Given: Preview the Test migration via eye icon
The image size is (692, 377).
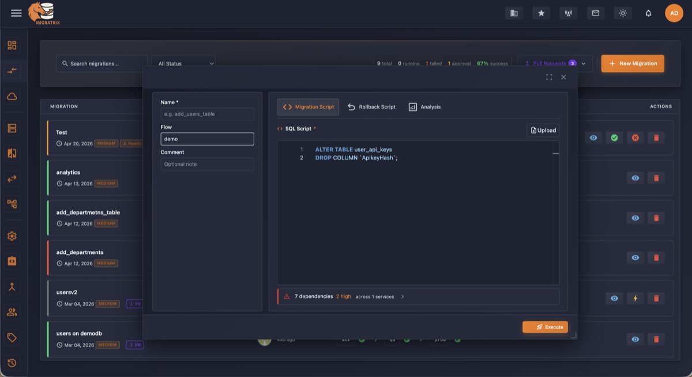Looking at the screenshot, I should pos(593,138).
